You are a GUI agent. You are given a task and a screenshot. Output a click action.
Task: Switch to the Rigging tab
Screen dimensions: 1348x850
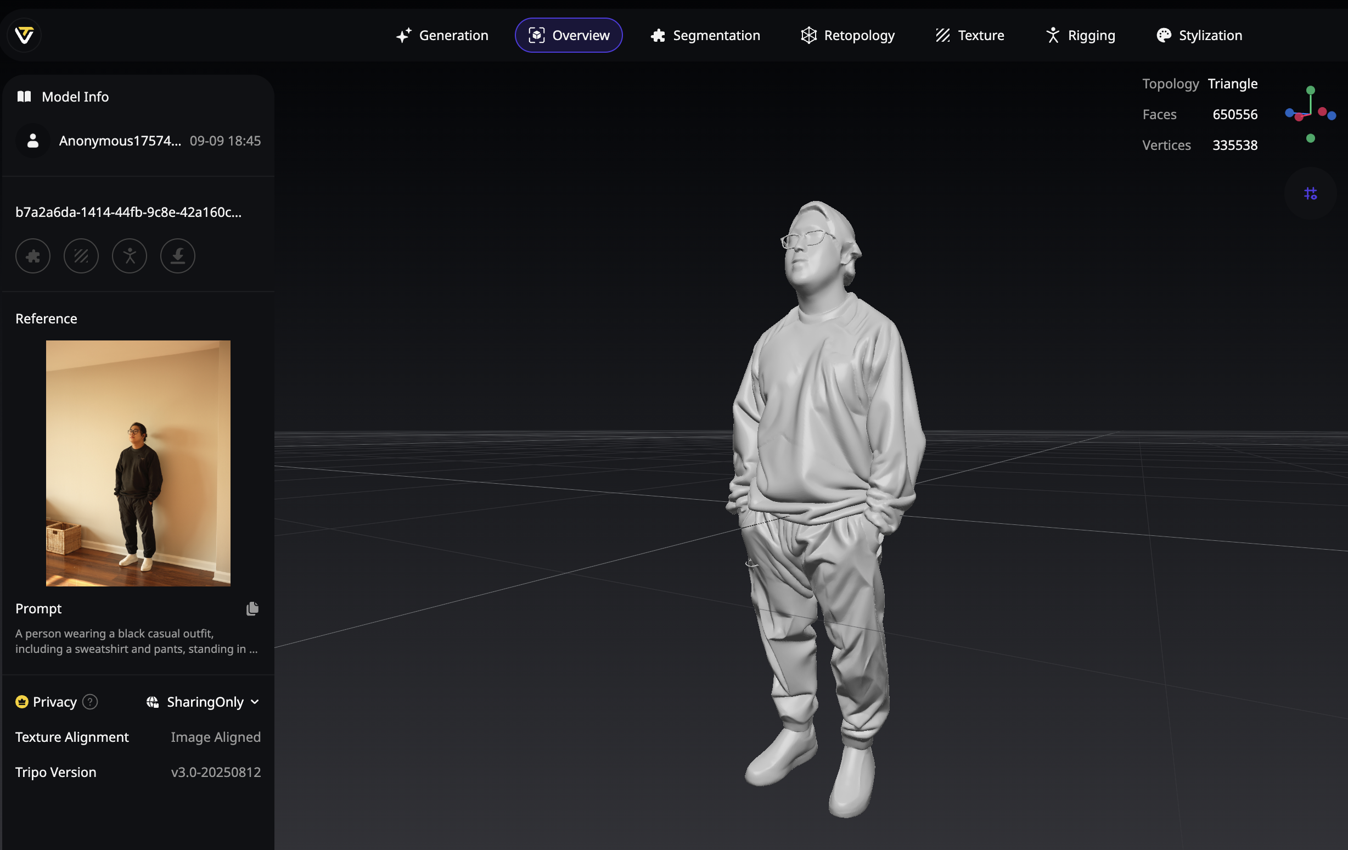pos(1080,35)
